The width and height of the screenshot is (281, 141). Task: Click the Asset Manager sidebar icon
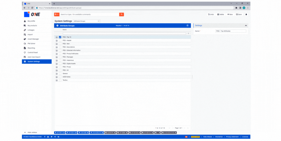(x=25, y=39)
